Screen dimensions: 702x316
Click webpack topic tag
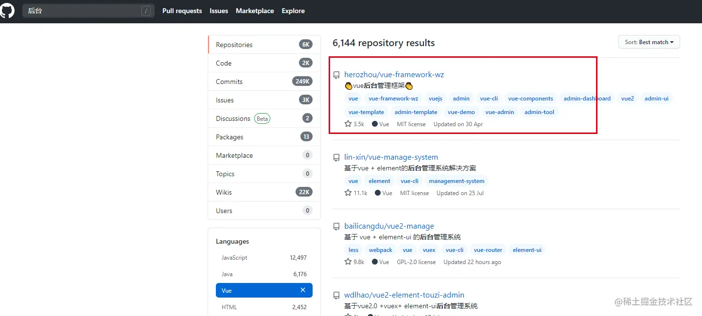(380, 250)
